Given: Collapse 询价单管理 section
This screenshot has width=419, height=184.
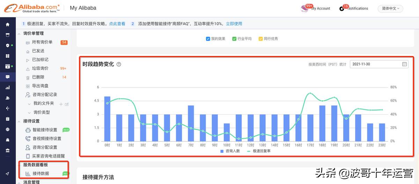Looking at the screenshot, I should click(19, 34).
